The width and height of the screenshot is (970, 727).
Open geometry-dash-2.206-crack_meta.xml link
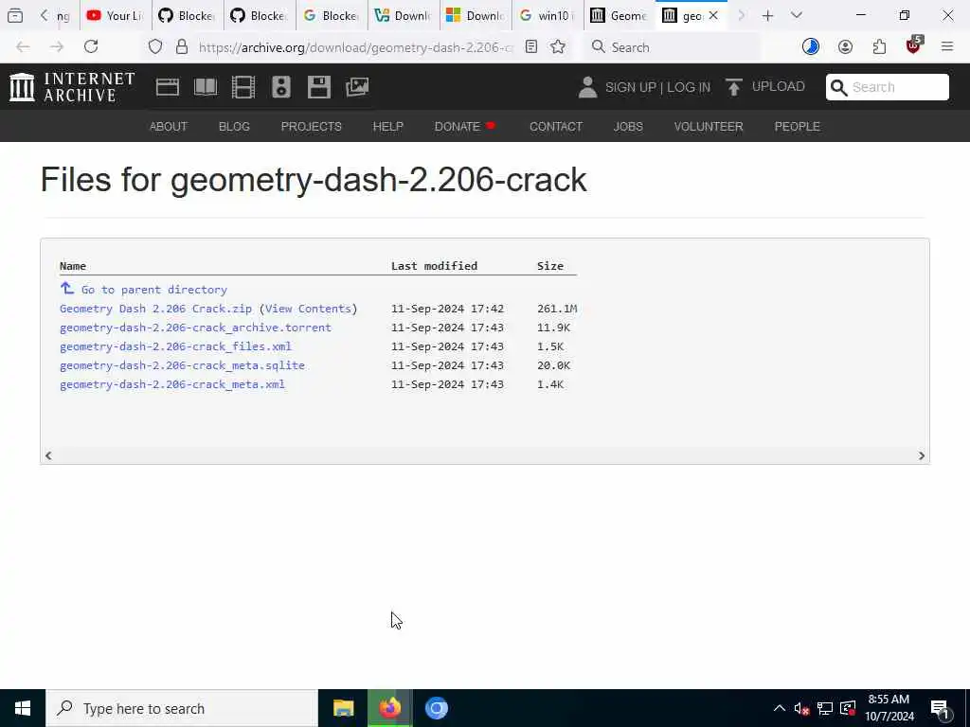172,384
